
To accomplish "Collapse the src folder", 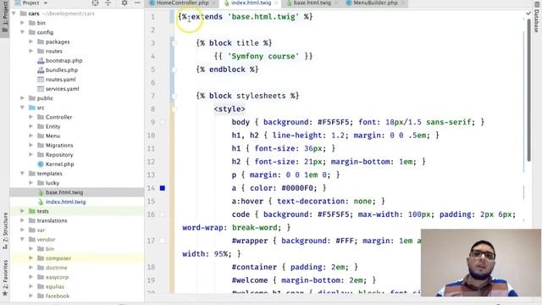I will 23,108.
